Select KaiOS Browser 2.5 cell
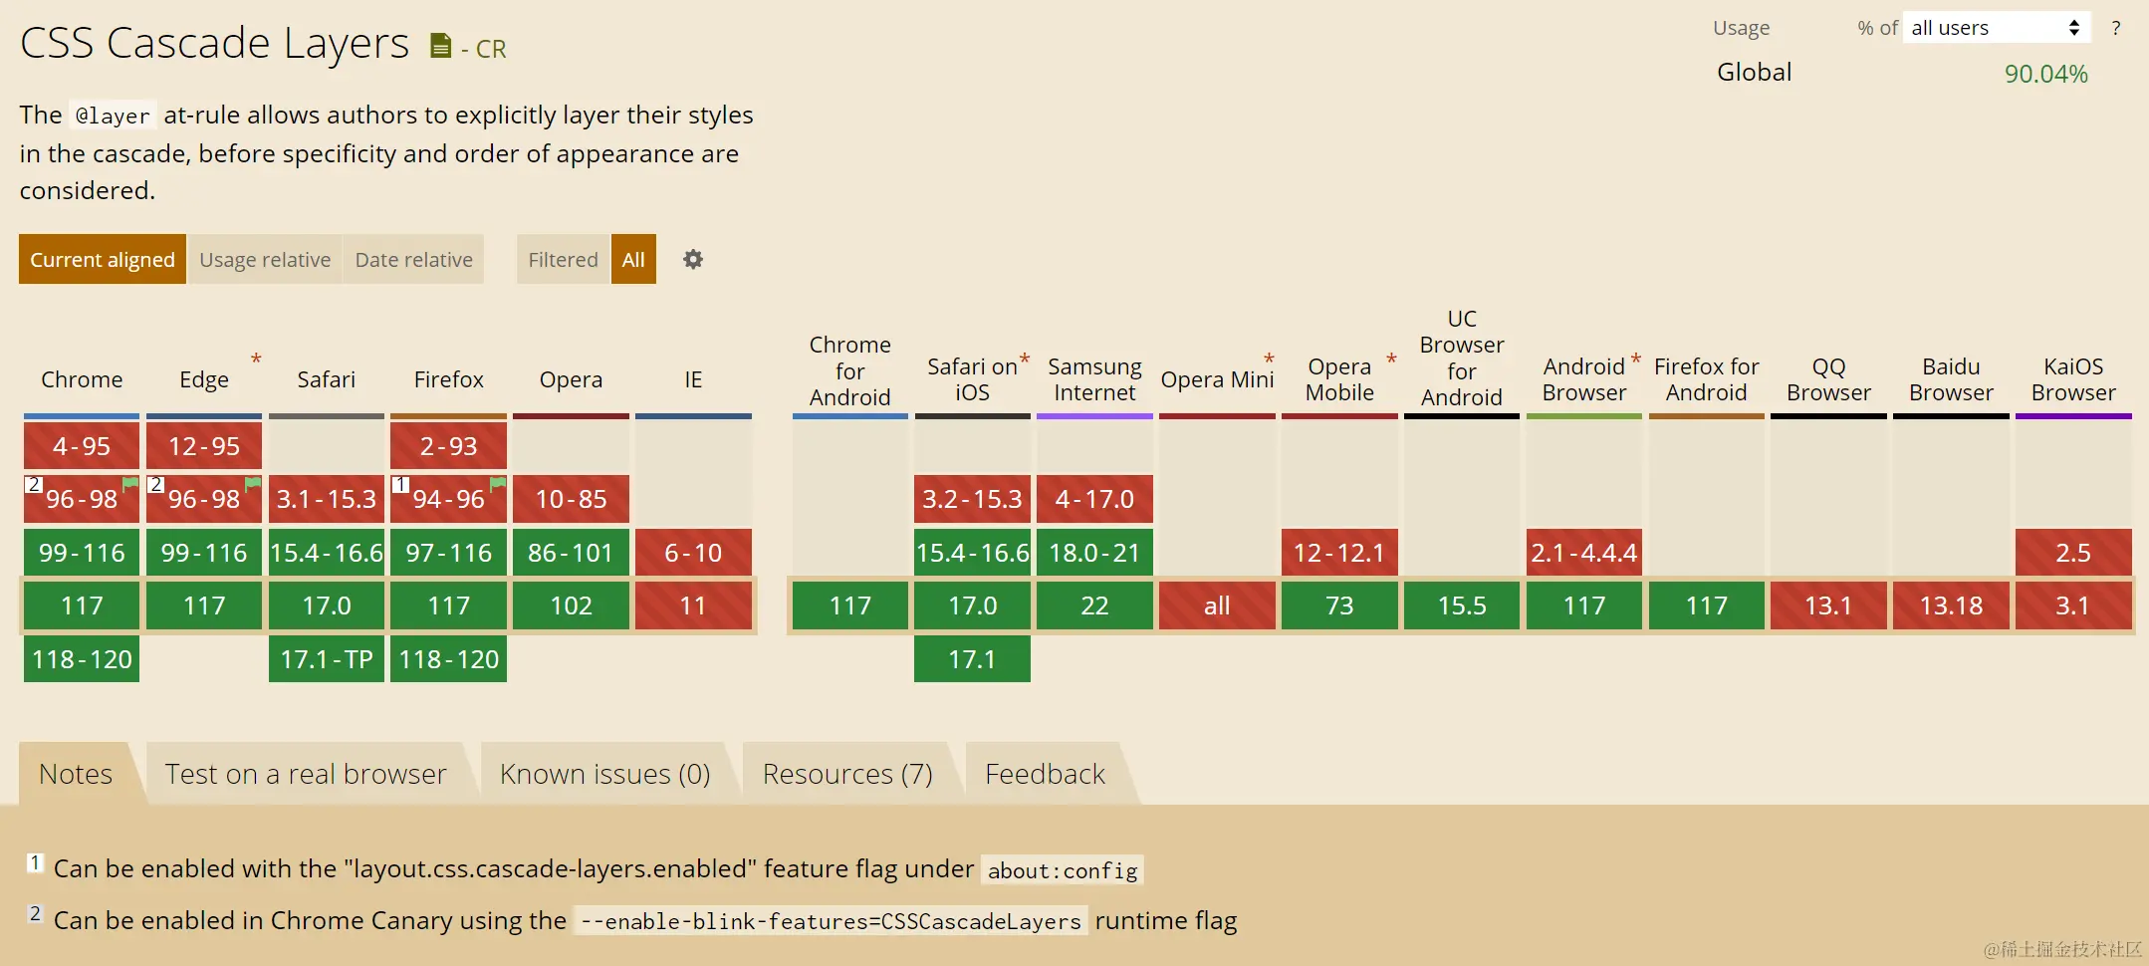 coord(2073,553)
